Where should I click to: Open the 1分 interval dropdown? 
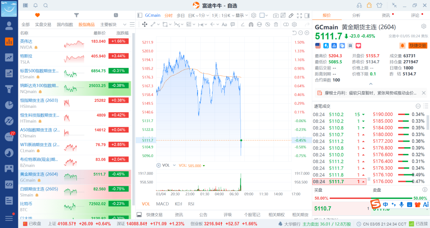[204, 16]
